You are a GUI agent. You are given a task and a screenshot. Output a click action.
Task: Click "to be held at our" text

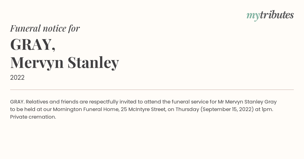[31, 110]
